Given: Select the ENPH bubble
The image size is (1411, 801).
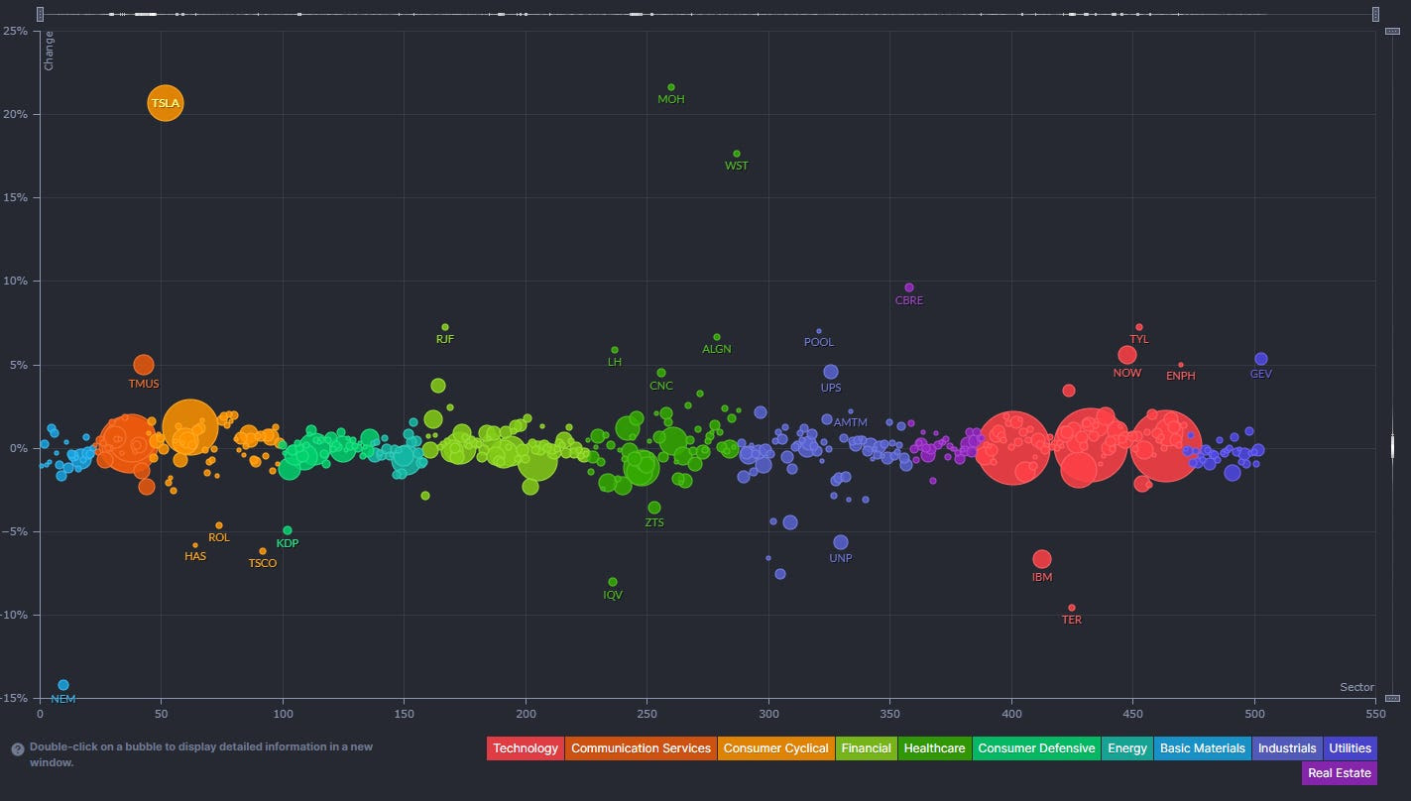Looking at the screenshot, I should [1181, 365].
